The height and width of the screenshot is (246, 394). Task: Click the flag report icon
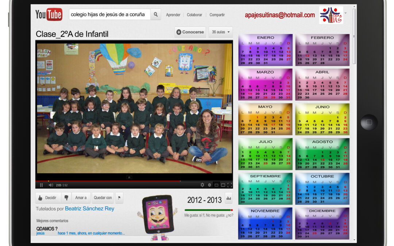(x=119, y=198)
